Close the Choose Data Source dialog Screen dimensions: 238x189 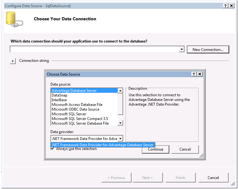200,74
